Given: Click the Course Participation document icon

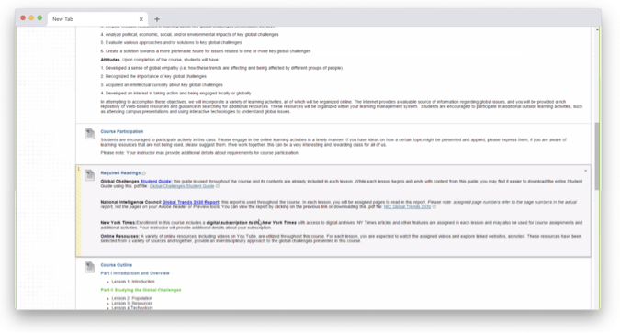Looking at the screenshot, I should click(x=90, y=134).
